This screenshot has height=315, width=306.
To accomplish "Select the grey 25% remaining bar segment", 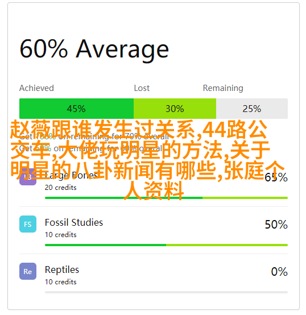I will pos(252,109).
